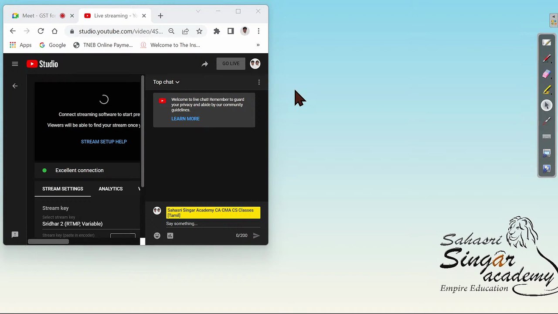The height and width of the screenshot is (314, 558).
Task: Select the pink eraser tool
Action: [547, 74]
